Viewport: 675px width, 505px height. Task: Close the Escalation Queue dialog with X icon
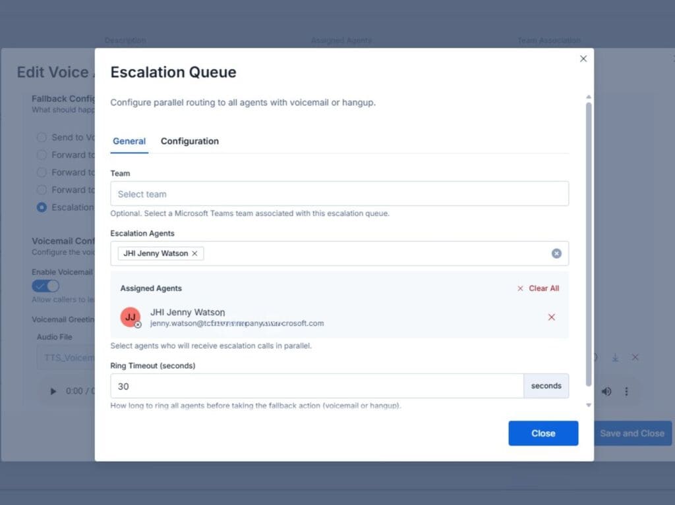point(583,59)
